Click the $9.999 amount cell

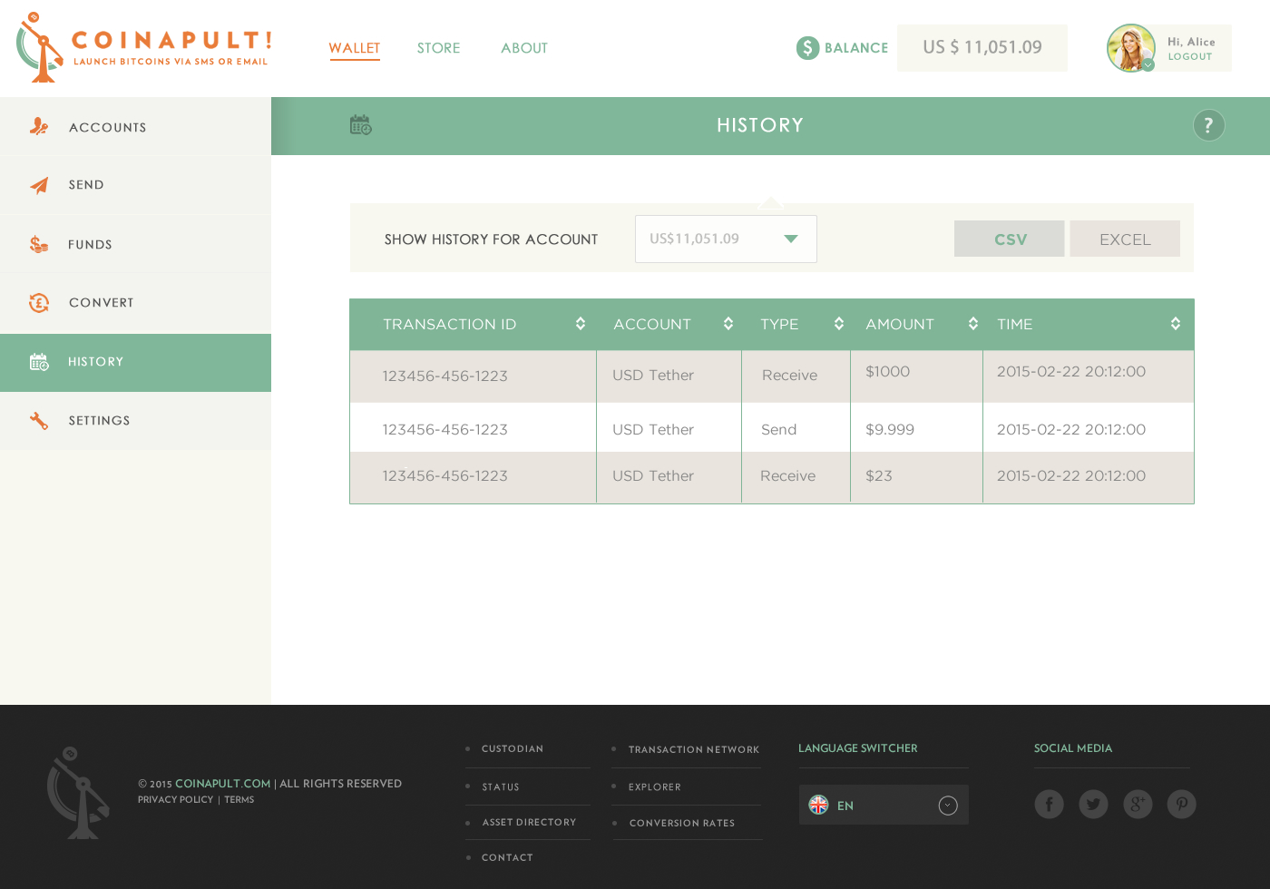tap(916, 428)
